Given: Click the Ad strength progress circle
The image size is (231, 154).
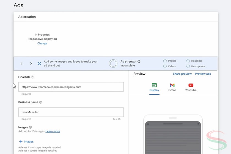Looking at the screenshot, I should click(x=113, y=63).
